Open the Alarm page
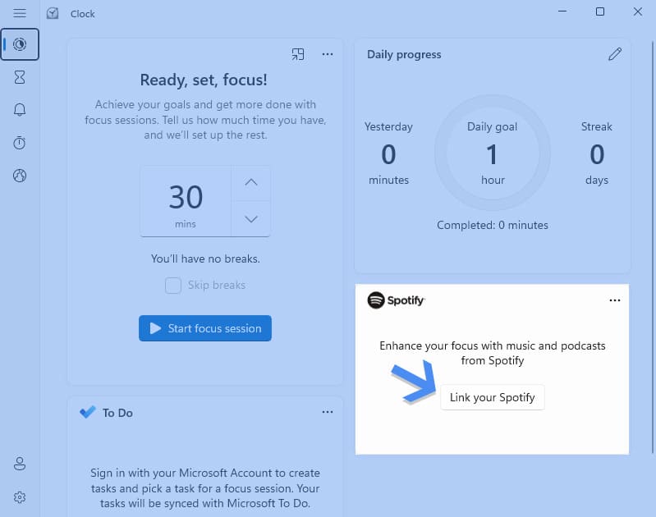Image resolution: width=656 pixels, height=517 pixels. pos(20,110)
